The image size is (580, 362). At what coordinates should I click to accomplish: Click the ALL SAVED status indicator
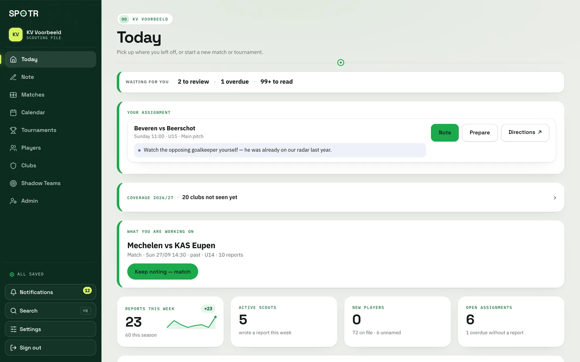pos(27,274)
